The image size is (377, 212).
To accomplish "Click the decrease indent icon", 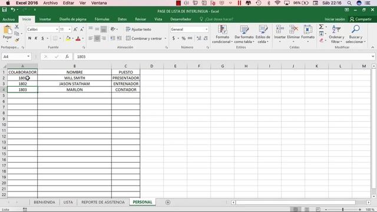I will (x=113, y=38).
